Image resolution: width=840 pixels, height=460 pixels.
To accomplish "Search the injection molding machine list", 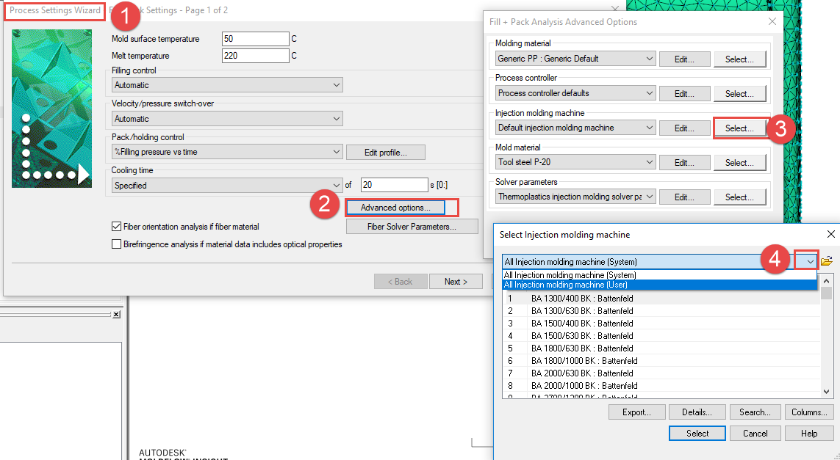I will 755,412.
